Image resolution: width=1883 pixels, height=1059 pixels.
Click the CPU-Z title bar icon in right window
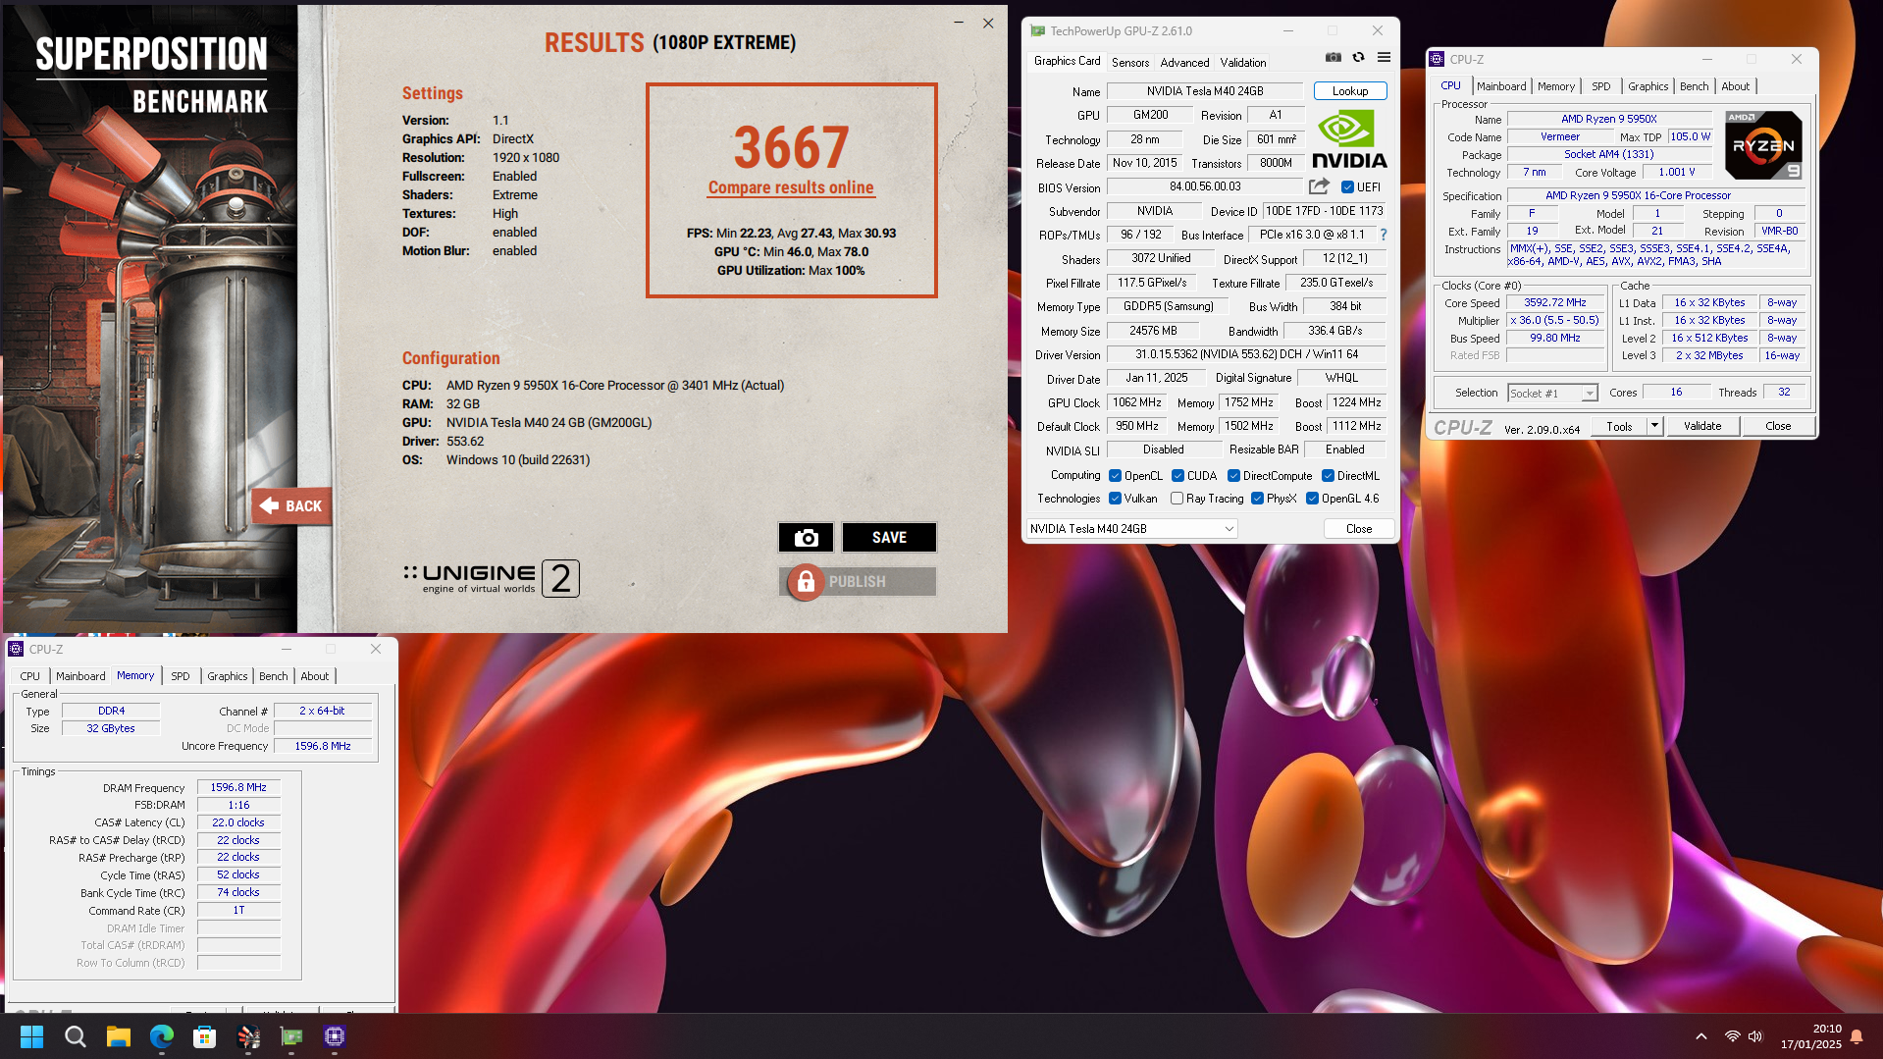click(1437, 59)
